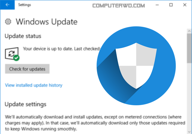This screenshot has height=134, width=192.
Task: Click the COMPUTERWD.COM watermark
Action: point(118,6)
